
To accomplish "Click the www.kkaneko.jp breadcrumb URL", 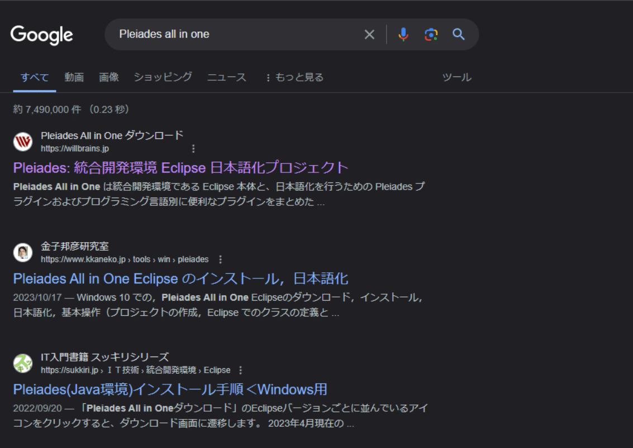I will 125,259.
